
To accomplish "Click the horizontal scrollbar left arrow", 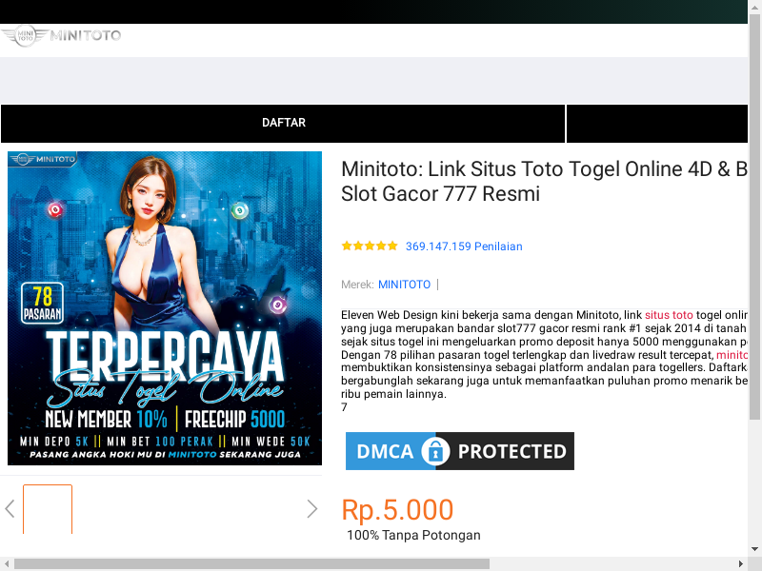I will click(7, 563).
